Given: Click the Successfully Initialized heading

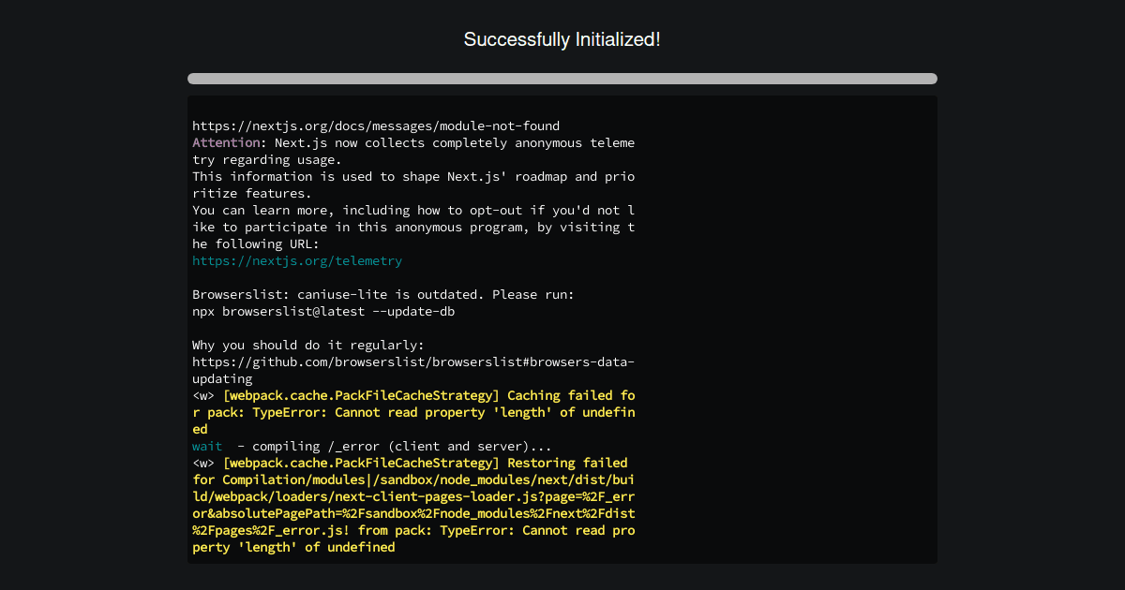Looking at the screenshot, I should 562,39.
